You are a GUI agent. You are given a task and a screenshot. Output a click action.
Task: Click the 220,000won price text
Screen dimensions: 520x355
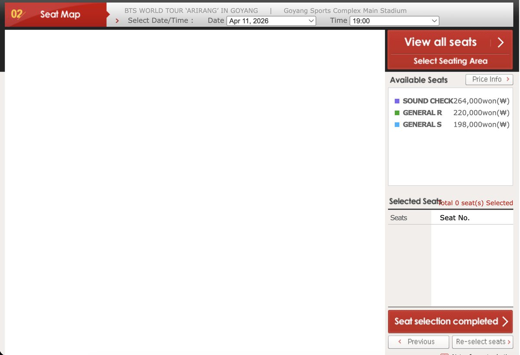[481, 113]
